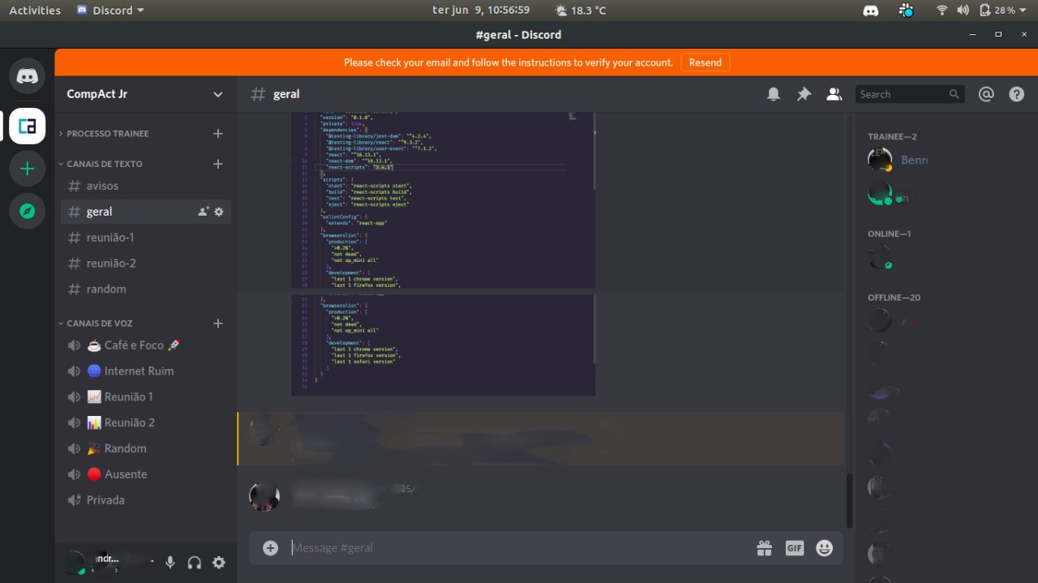Toggle the member list panel
The height and width of the screenshot is (583, 1038).
(834, 94)
